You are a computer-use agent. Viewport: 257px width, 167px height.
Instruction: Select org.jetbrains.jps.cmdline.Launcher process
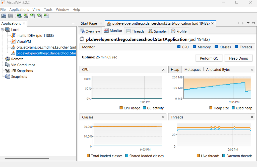point(46,47)
